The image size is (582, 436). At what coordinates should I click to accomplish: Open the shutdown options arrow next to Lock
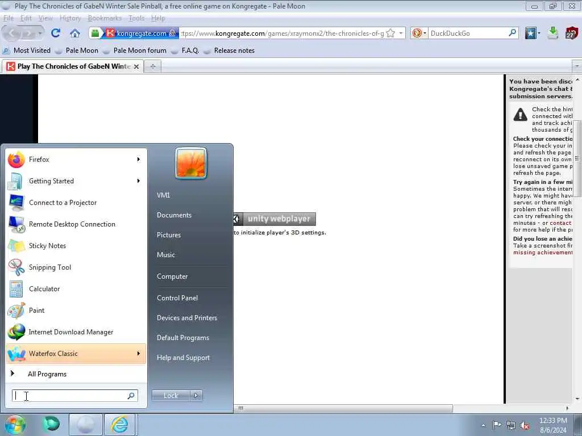click(x=196, y=396)
